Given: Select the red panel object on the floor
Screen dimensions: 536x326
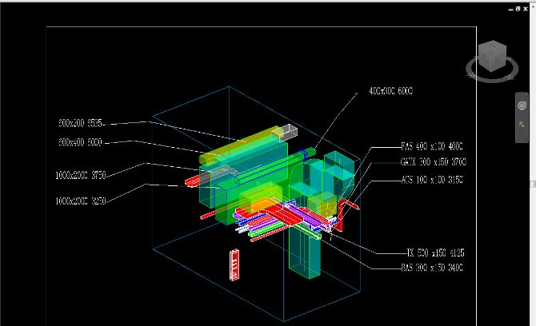Looking at the screenshot, I should (x=234, y=265).
